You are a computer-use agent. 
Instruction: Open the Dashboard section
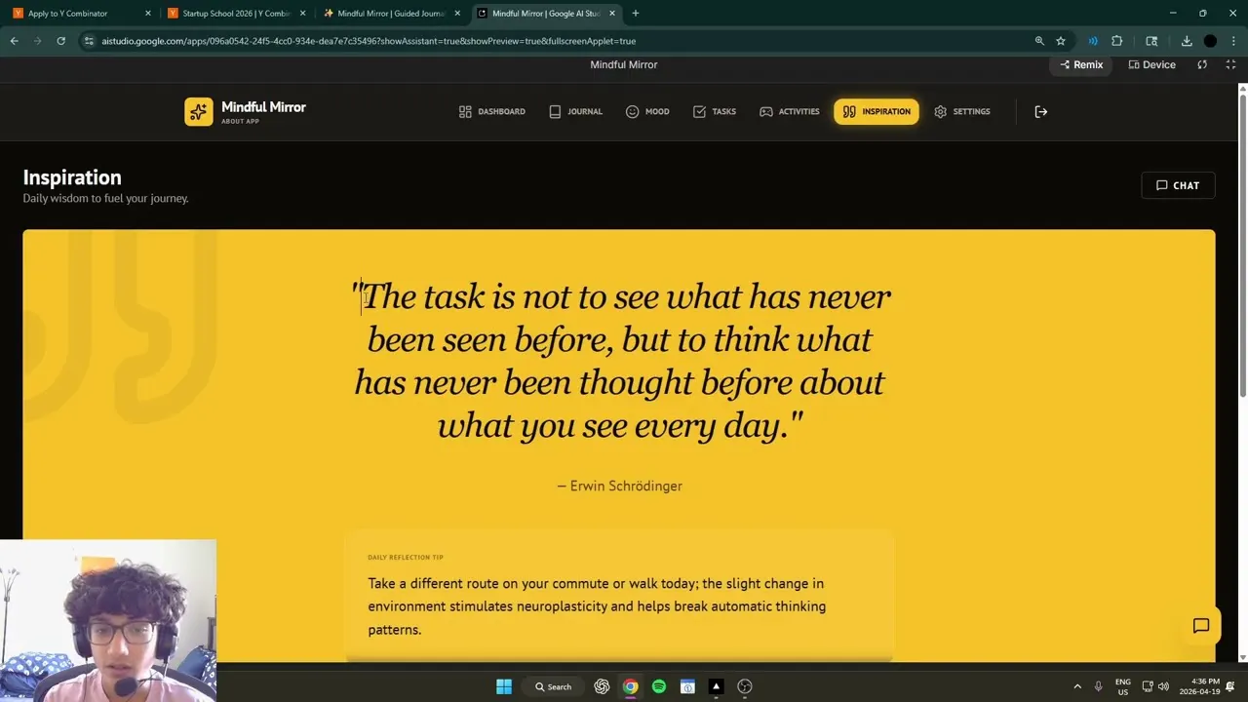click(x=492, y=111)
